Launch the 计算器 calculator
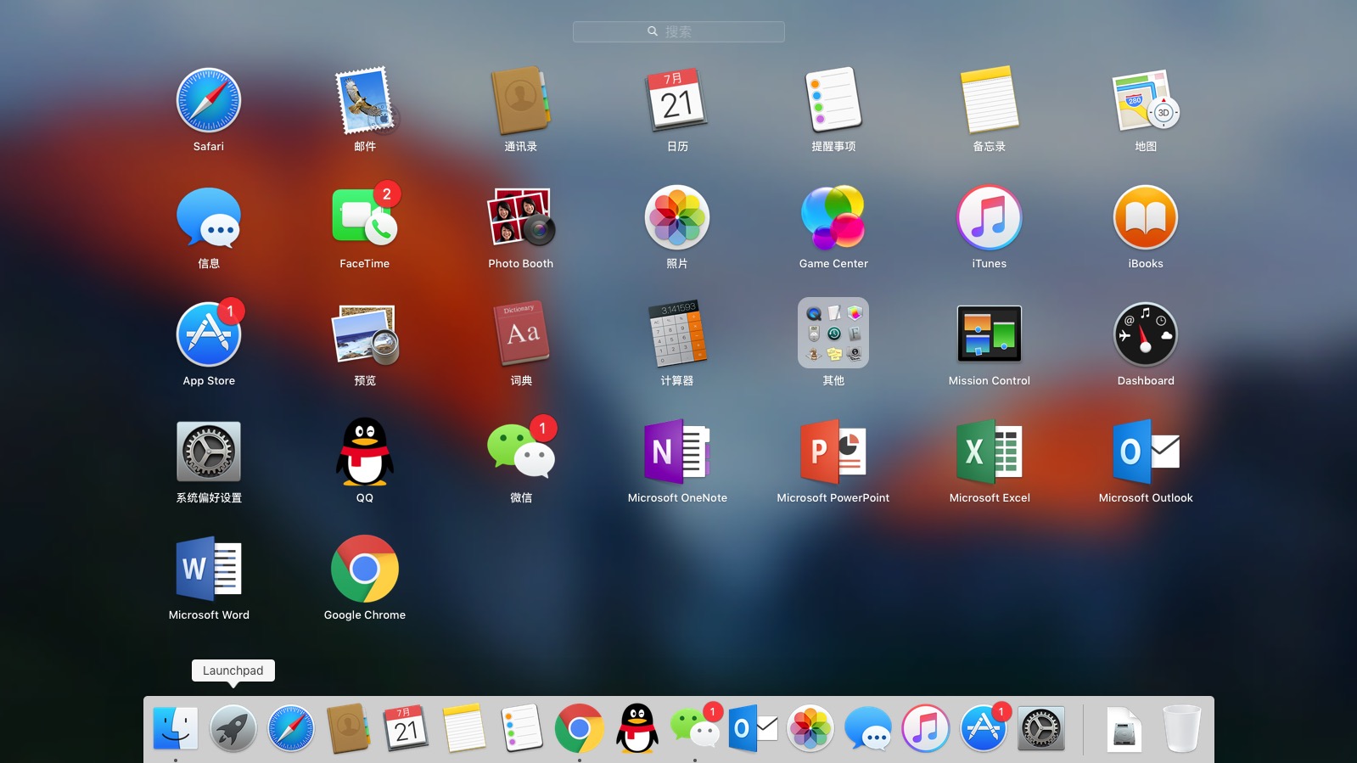Image resolution: width=1357 pixels, height=763 pixels. click(x=677, y=334)
